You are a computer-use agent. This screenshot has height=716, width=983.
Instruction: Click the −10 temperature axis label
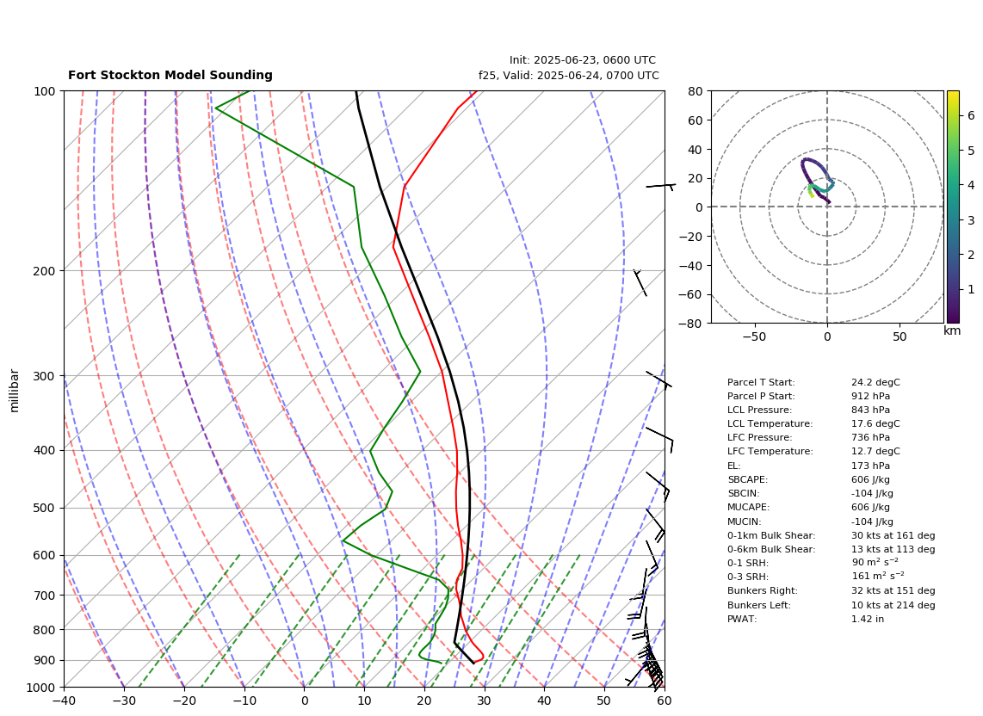[x=244, y=701]
